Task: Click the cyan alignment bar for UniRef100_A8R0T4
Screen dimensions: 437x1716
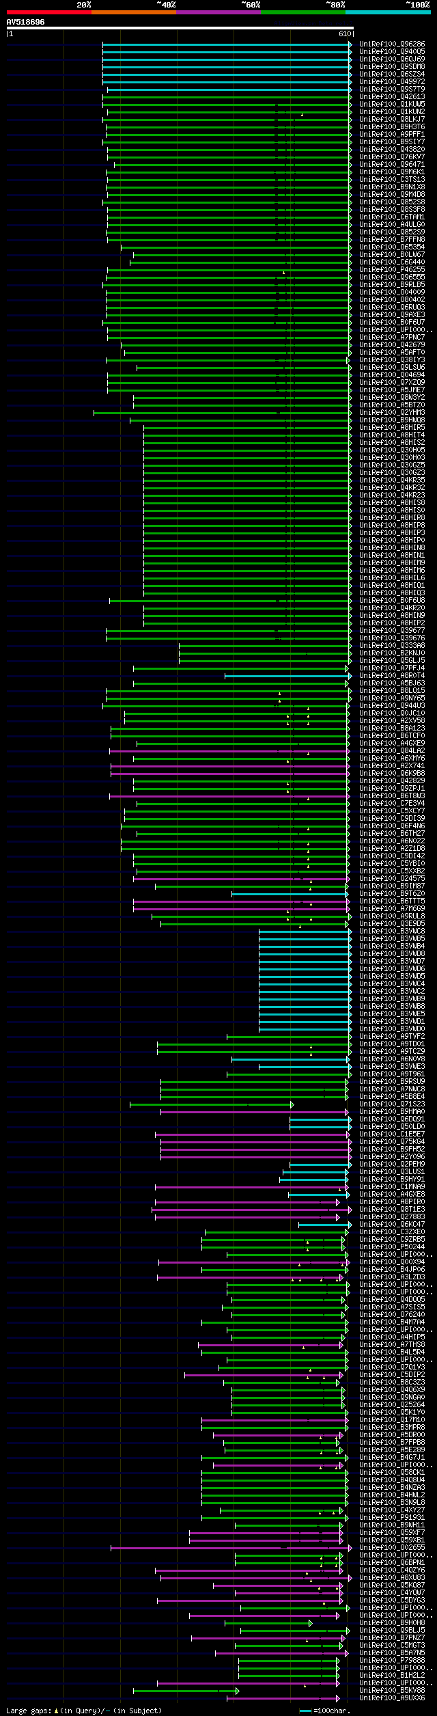Action: tap(287, 676)
